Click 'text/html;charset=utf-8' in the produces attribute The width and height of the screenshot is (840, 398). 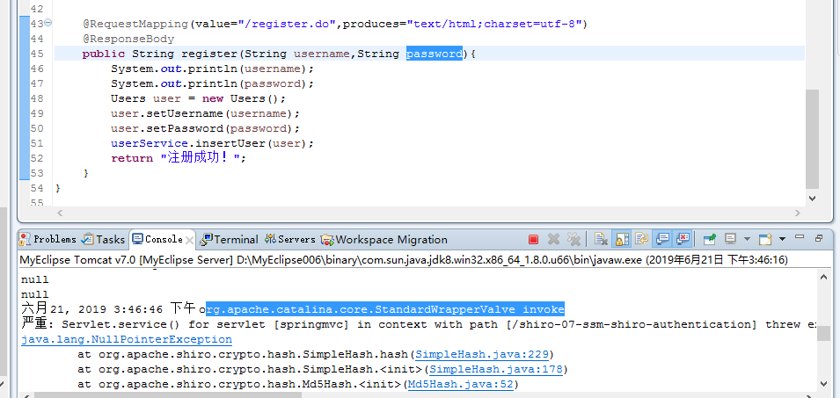click(494, 24)
